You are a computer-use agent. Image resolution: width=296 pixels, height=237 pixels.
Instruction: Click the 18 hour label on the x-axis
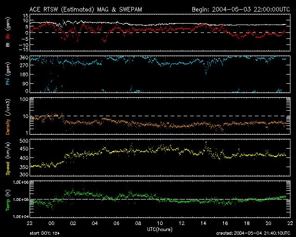(x=247, y=224)
